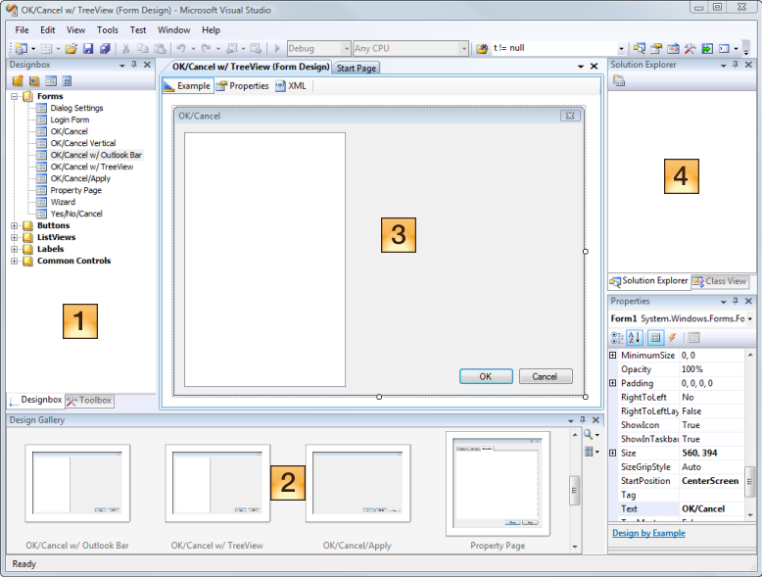
Task: Click the first orange Designbox toolbar icon
Action: [x=18, y=81]
